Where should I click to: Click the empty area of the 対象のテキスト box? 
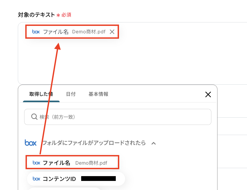pyautogui.click(x=133, y=61)
